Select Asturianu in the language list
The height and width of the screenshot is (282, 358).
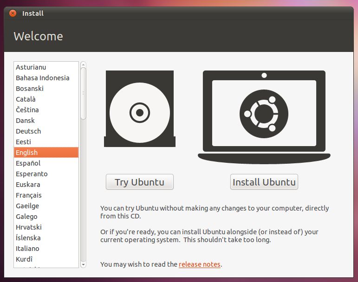pyautogui.click(x=46, y=67)
